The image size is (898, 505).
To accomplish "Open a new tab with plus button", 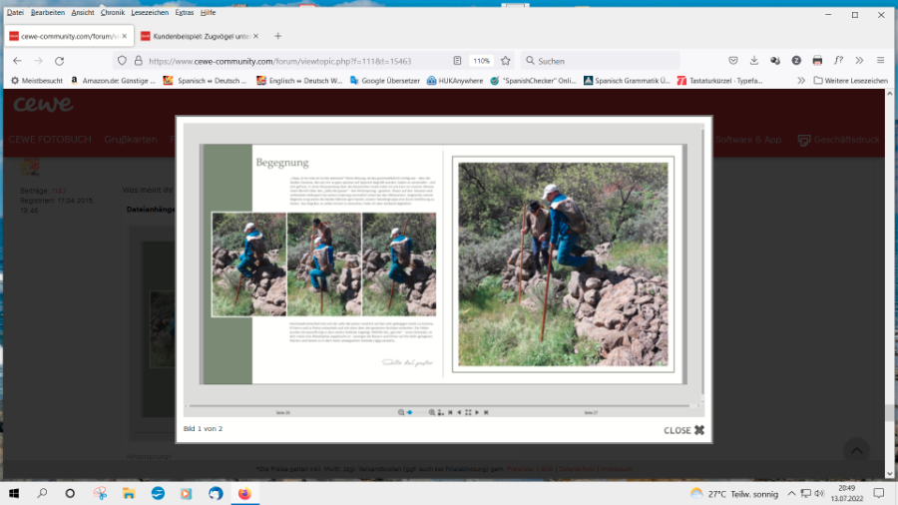I will (x=277, y=36).
